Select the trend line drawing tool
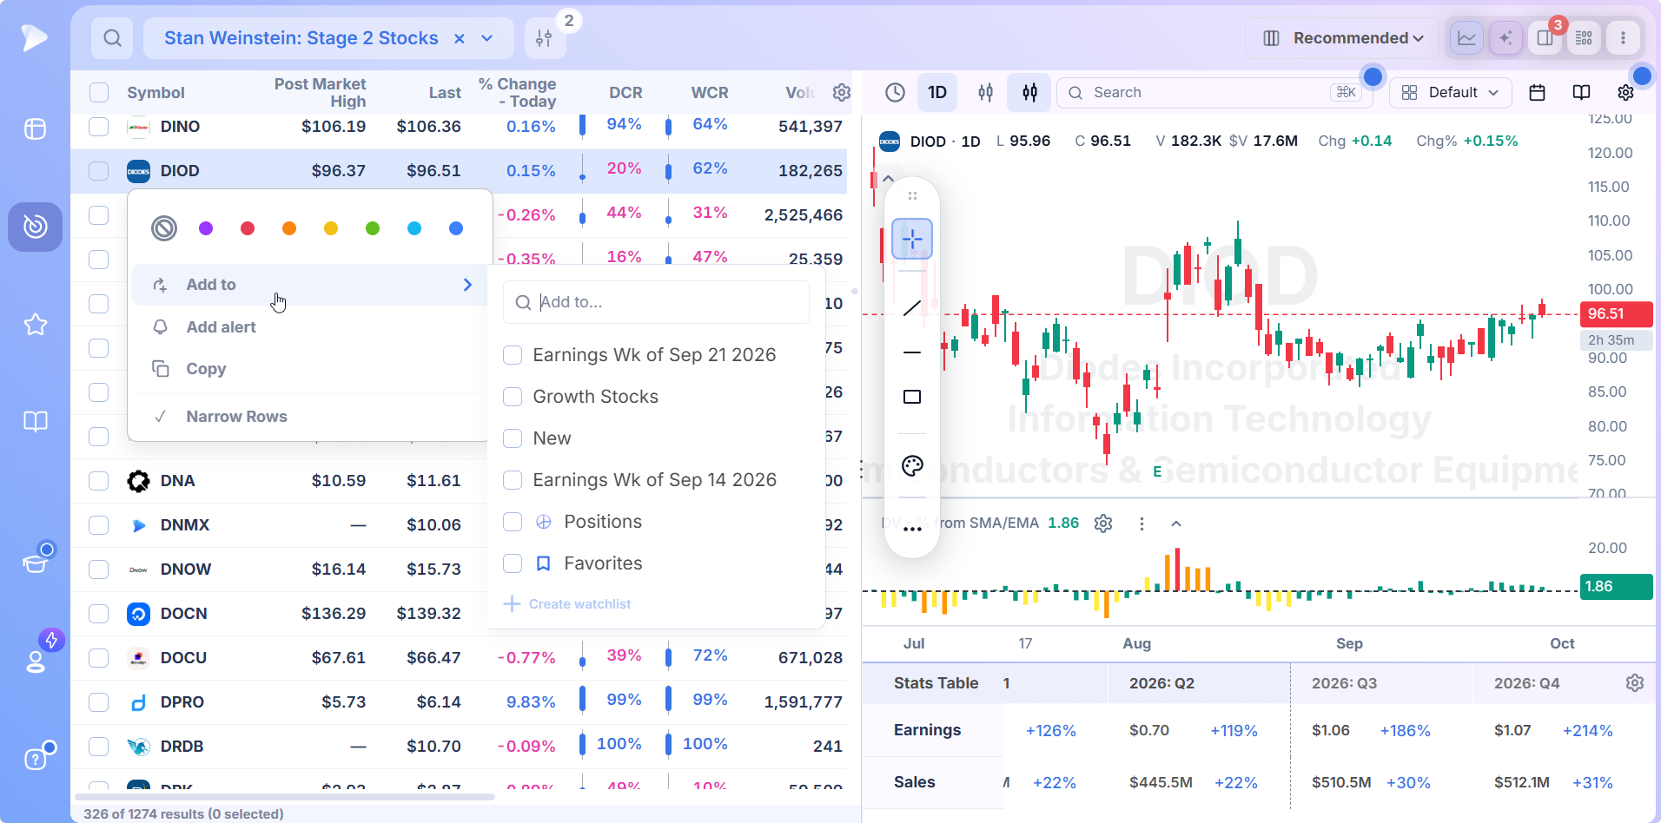This screenshot has height=823, width=1661. coord(912,307)
